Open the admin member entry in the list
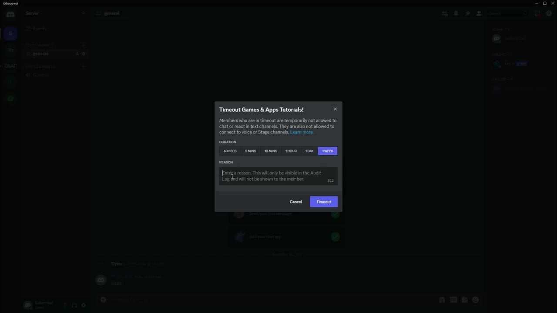Image resolution: width=557 pixels, height=313 pixels. [520, 38]
